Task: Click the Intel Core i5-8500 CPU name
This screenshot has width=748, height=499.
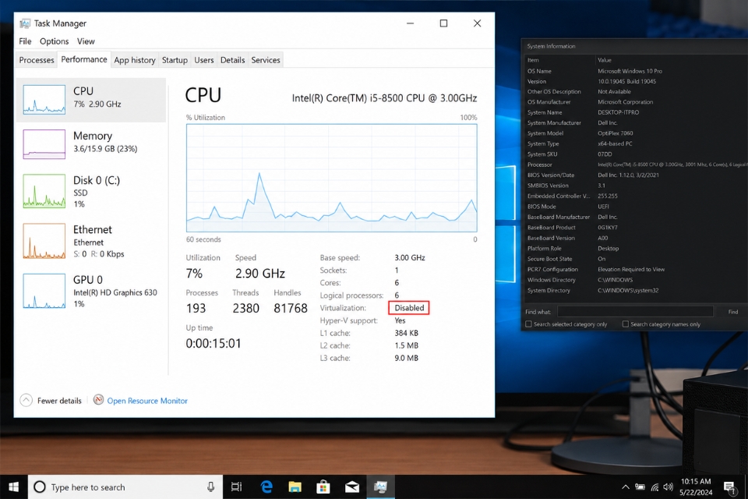Action: pos(384,98)
